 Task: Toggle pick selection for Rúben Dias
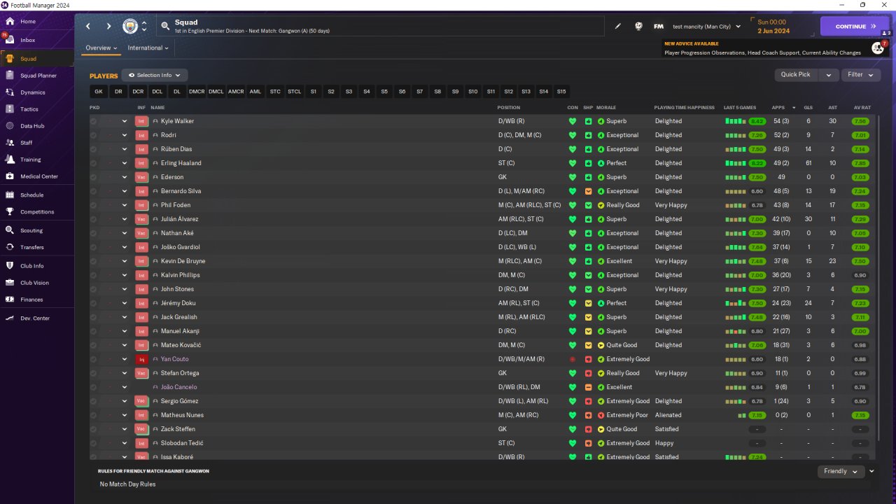pyautogui.click(x=93, y=149)
